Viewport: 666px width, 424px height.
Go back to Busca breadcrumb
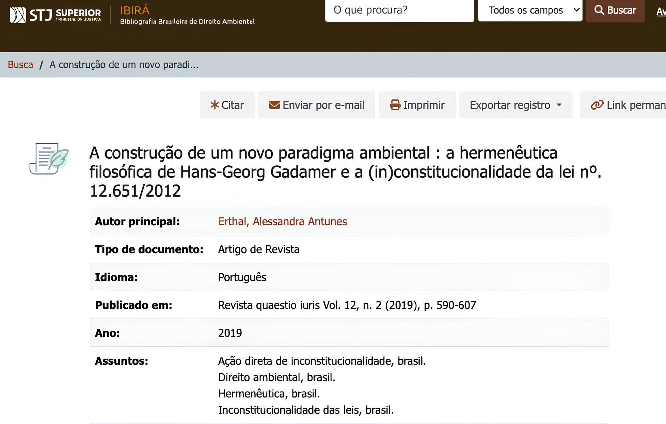(x=20, y=65)
